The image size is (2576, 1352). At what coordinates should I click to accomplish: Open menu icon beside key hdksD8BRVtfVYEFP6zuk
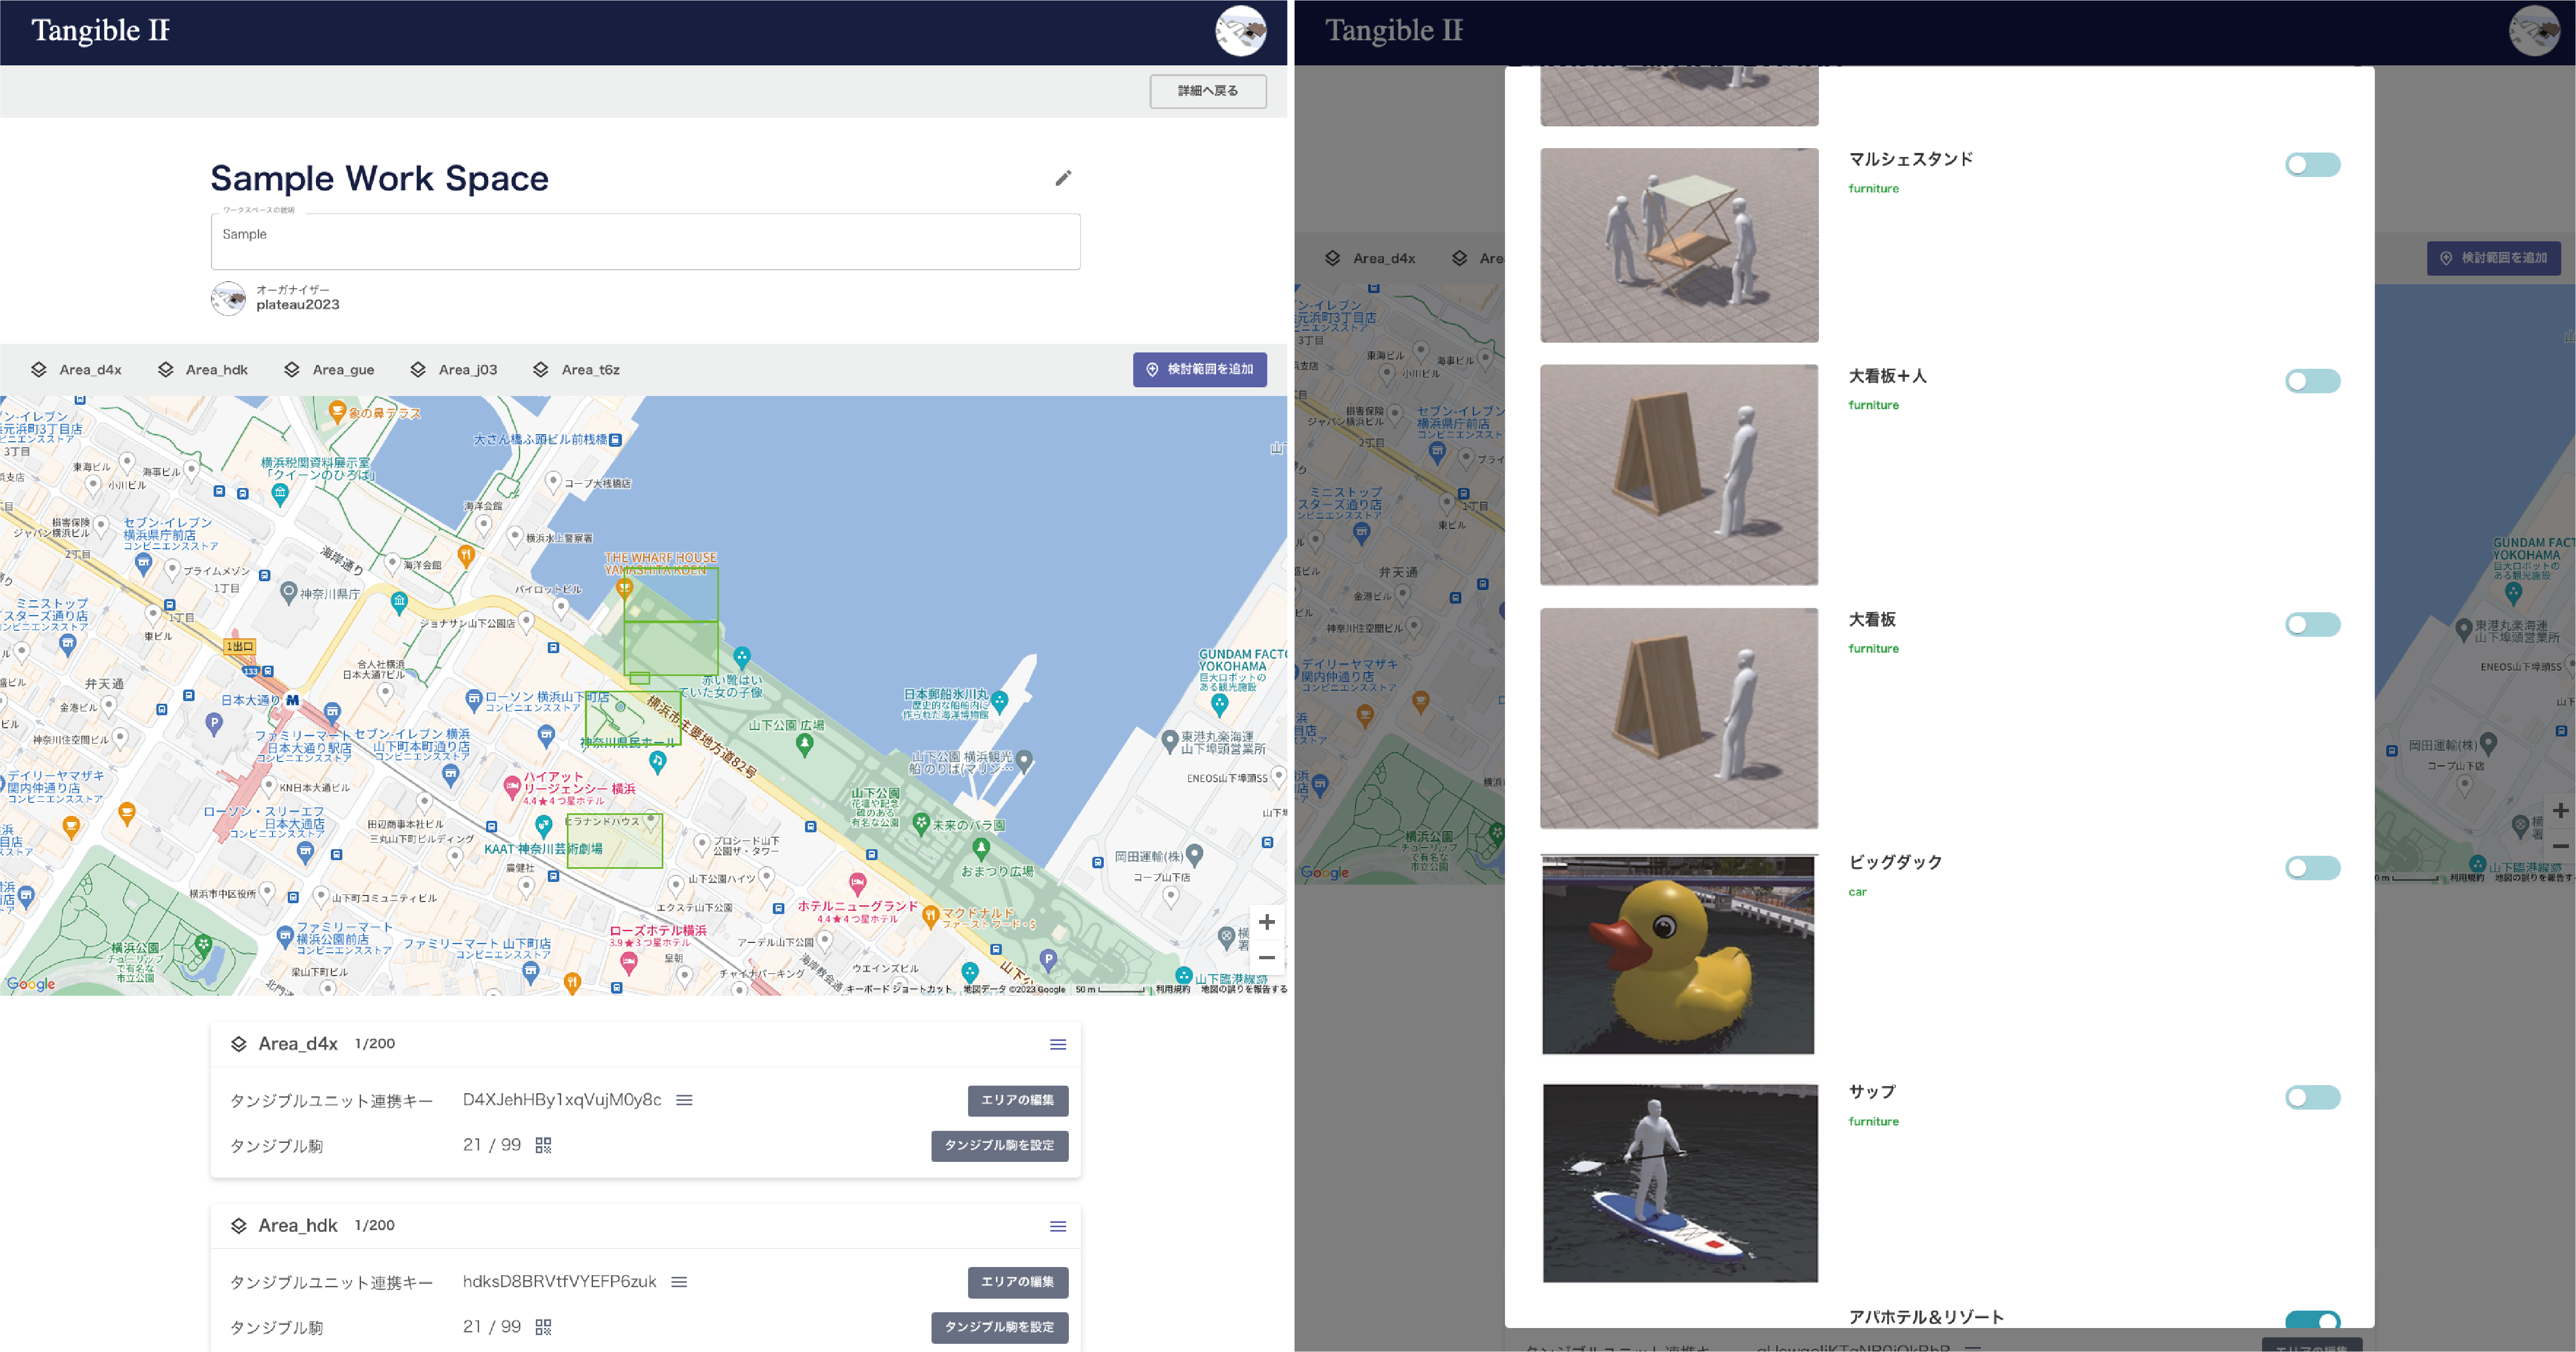679,1282
